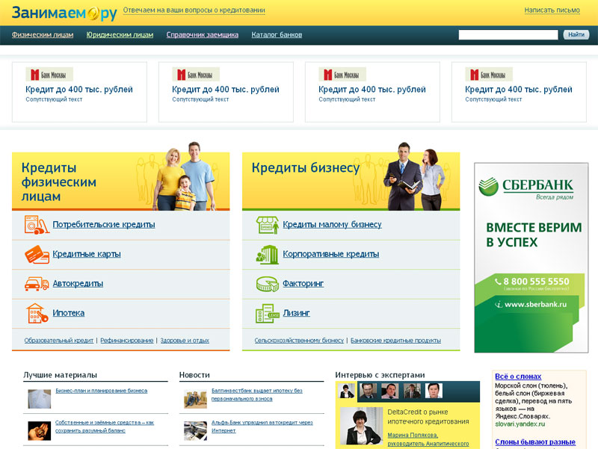Image resolution: width=598 pixels, height=449 pixels.
Task: Click the factoring coins icon
Action: [267, 284]
